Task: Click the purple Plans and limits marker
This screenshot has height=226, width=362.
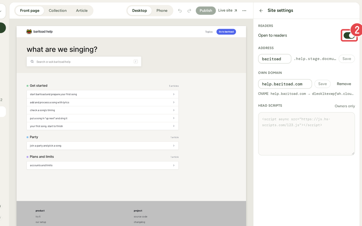Action: point(28,157)
